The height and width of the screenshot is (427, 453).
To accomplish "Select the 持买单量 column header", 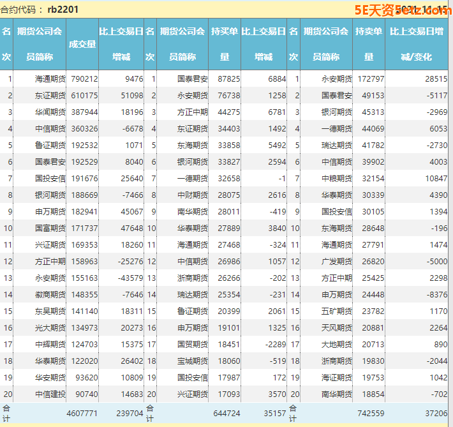I will [225, 44].
